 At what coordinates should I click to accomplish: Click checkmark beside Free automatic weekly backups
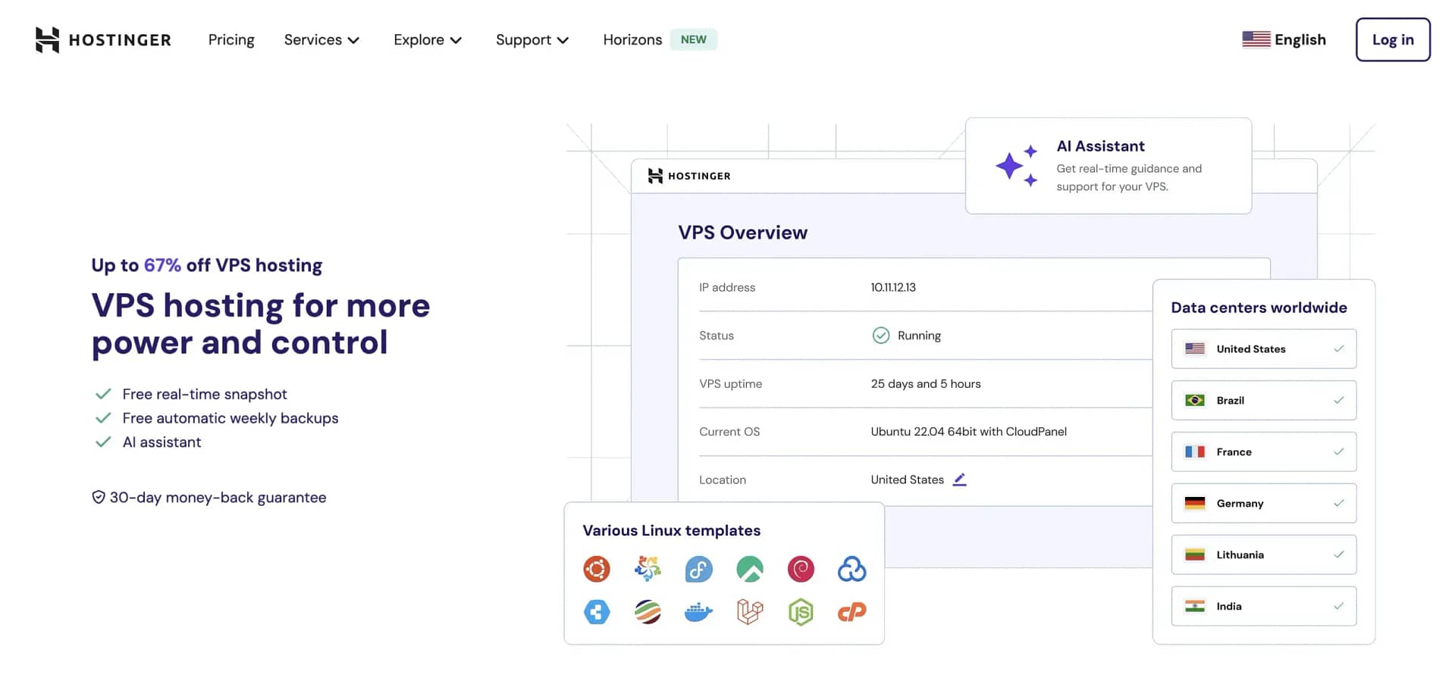coord(103,418)
